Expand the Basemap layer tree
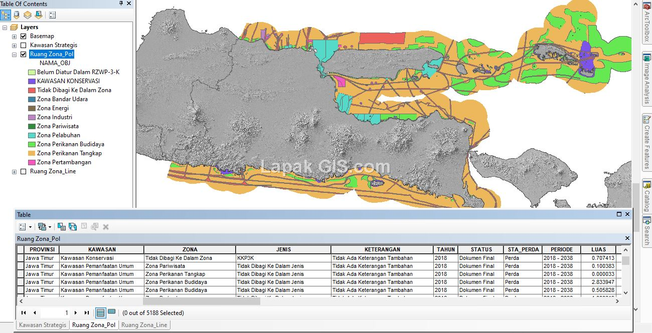Image resolution: width=652 pixels, height=333 pixels. click(x=14, y=36)
